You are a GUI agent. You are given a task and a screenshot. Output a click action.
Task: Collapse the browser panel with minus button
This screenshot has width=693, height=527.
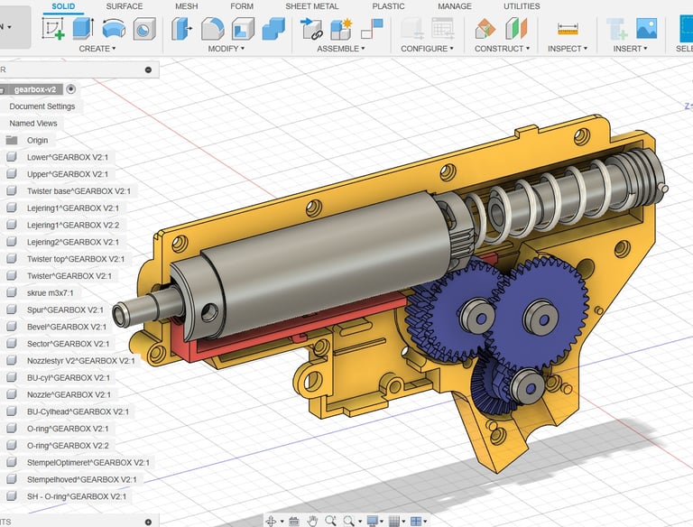148,69
